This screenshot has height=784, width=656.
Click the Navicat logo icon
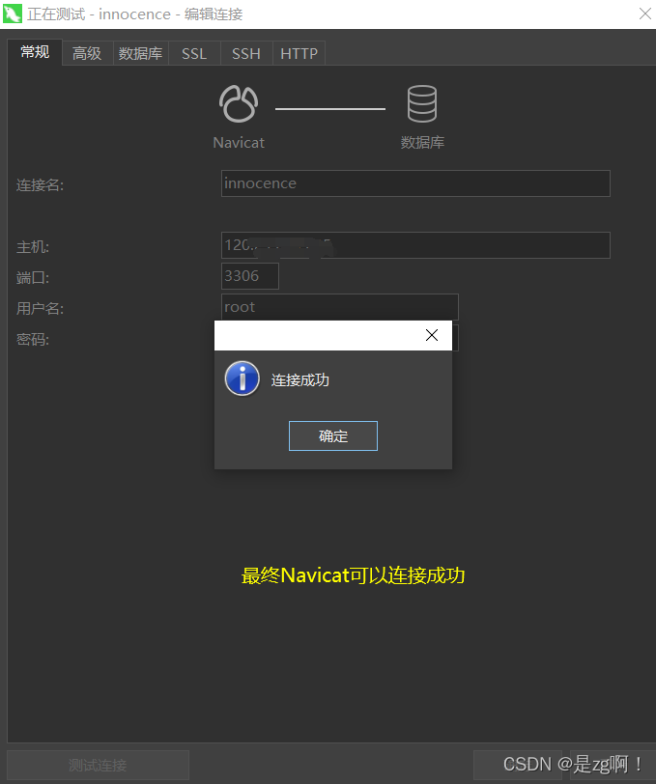(239, 104)
